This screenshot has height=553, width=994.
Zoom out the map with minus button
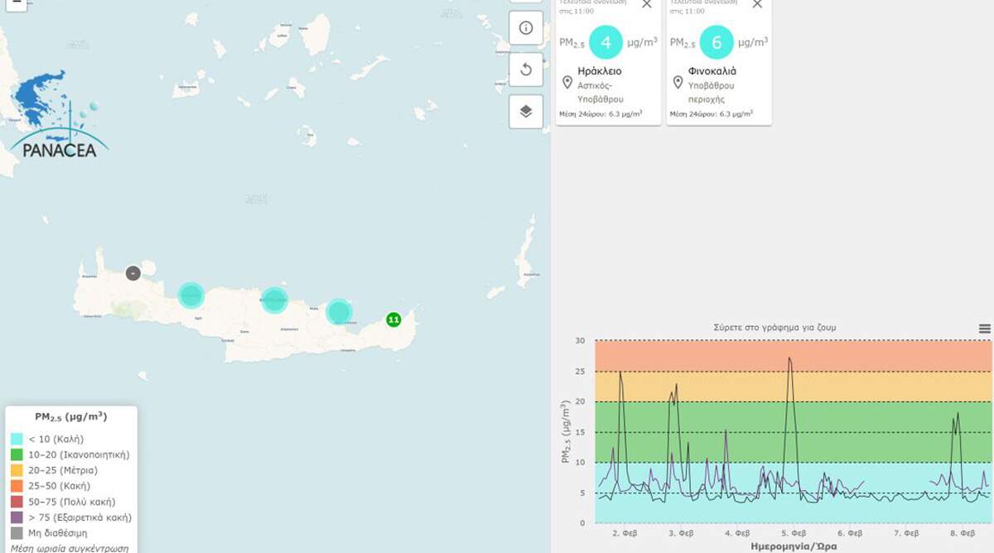pos(17,3)
